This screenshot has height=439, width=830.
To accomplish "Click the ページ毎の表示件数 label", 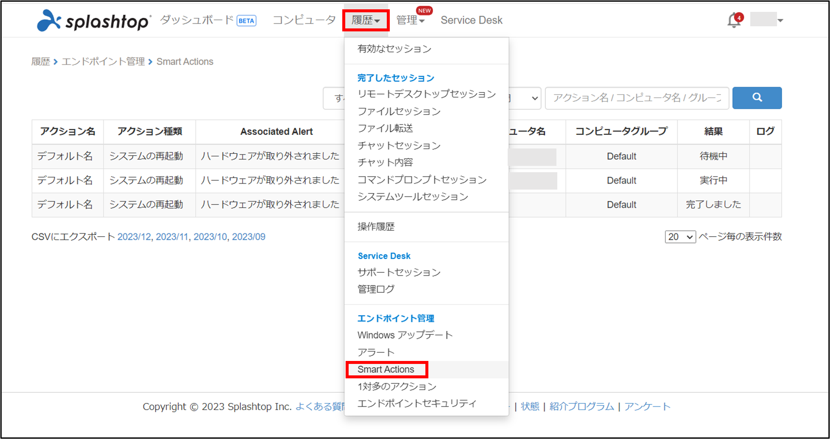I will [x=740, y=237].
